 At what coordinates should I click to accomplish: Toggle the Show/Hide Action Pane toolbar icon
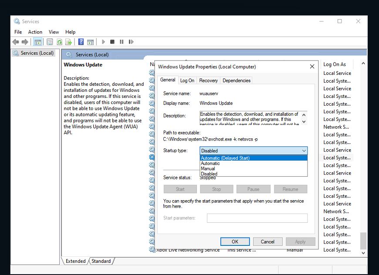tap(91, 42)
